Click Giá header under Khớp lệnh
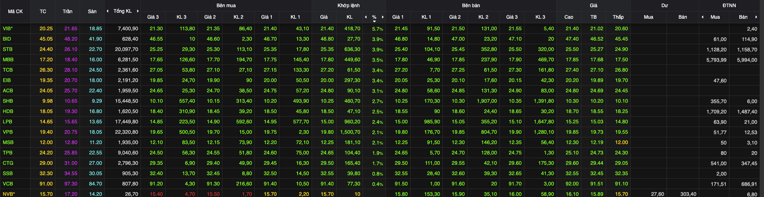The width and height of the screenshot is (764, 197). click(324, 17)
